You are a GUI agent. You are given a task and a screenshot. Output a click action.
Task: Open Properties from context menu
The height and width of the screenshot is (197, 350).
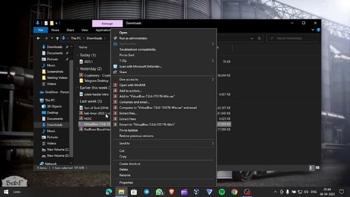point(126,183)
